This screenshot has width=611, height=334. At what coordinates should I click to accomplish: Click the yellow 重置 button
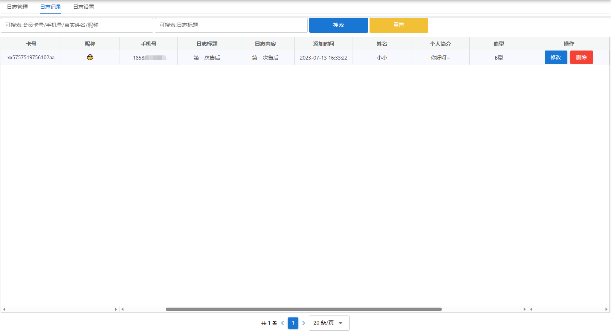tap(399, 25)
